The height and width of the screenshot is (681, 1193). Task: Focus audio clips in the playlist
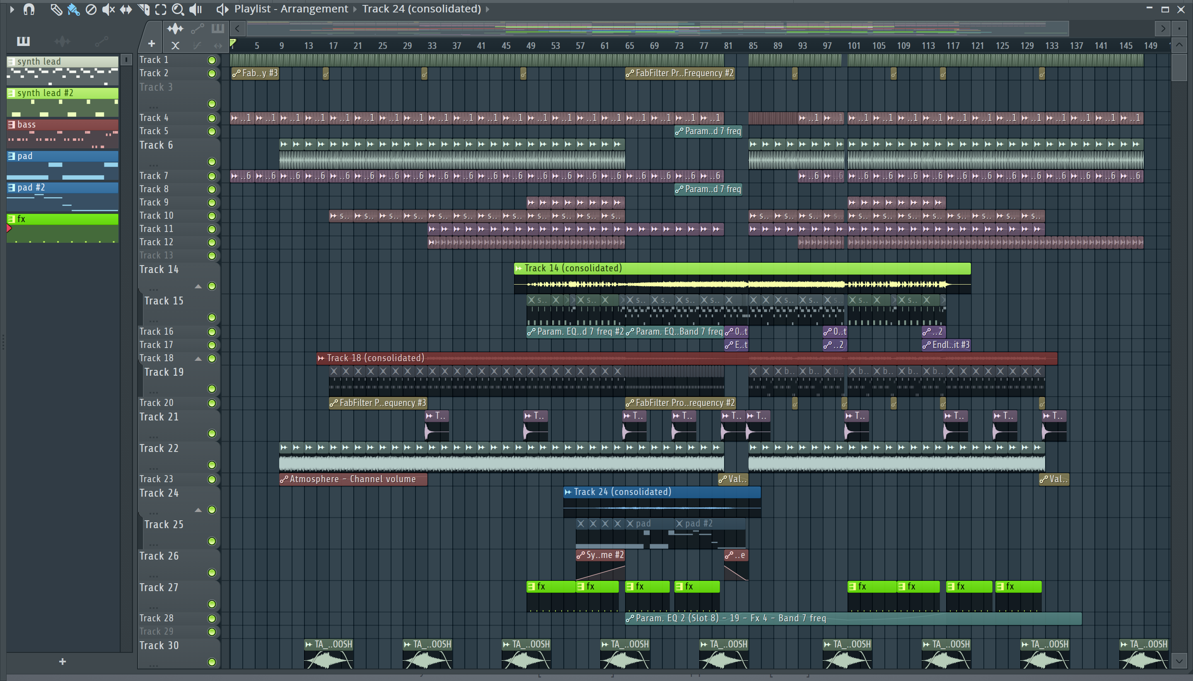click(175, 29)
